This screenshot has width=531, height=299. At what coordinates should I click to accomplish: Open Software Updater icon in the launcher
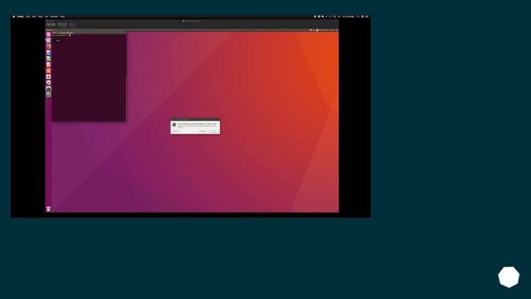(x=48, y=95)
